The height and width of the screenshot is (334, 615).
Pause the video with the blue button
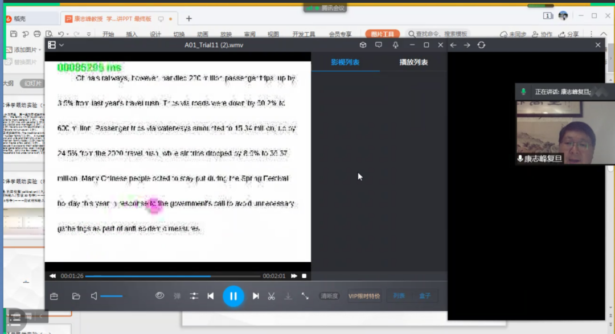[x=233, y=296]
